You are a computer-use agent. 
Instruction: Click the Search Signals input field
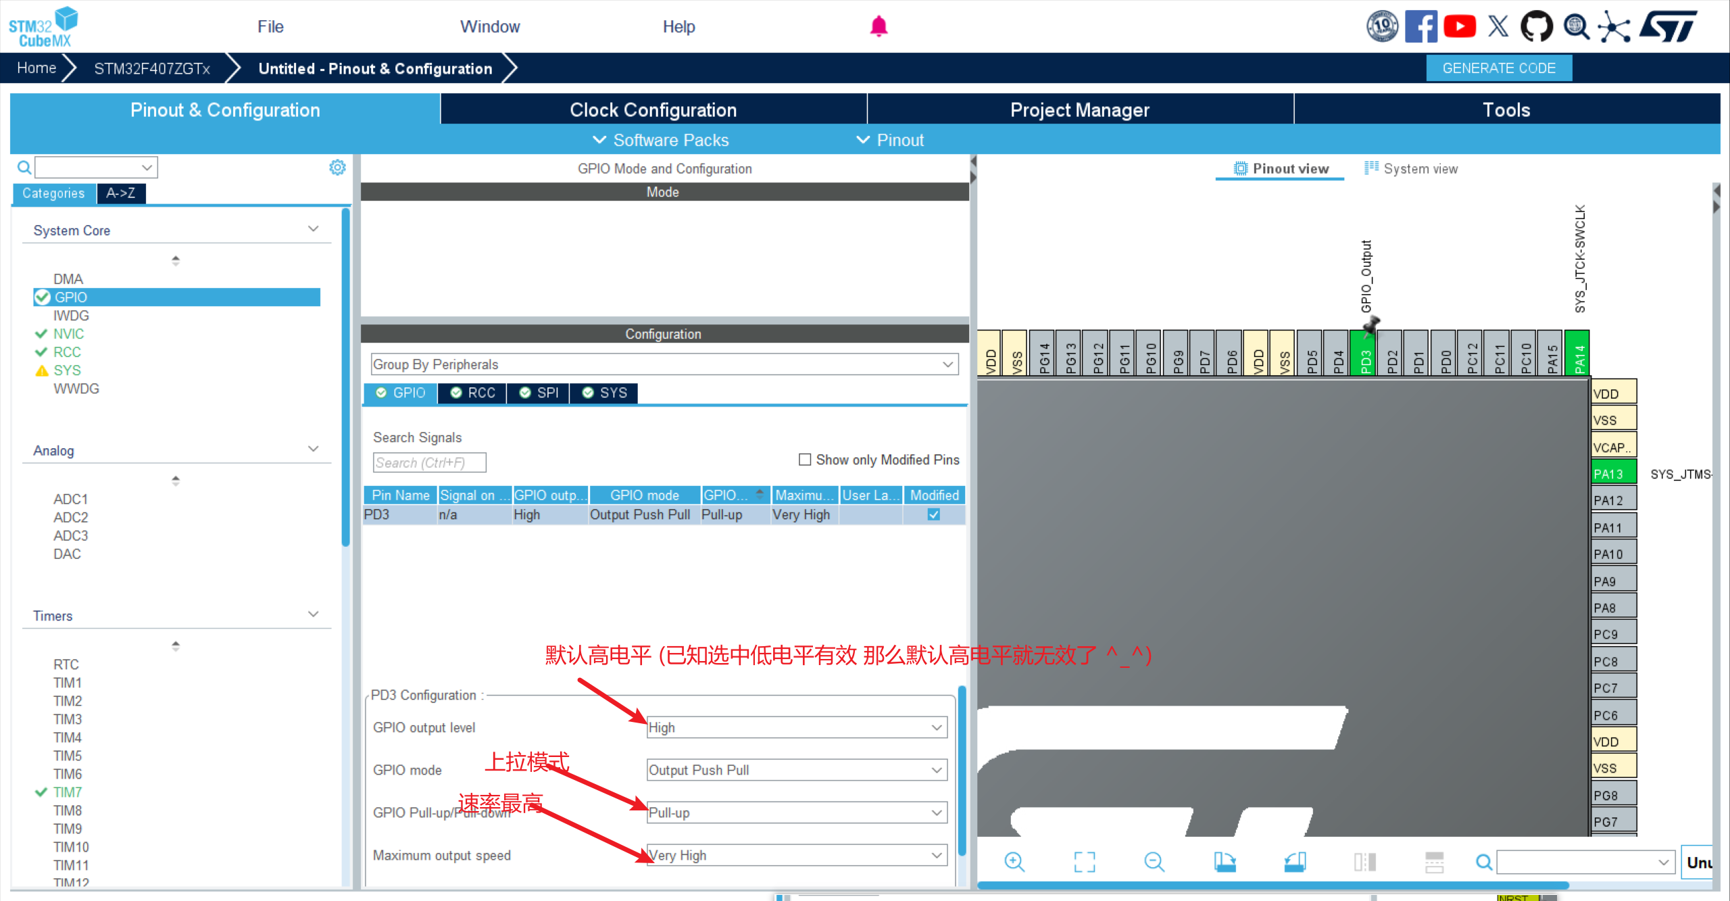[x=429, y=463]
